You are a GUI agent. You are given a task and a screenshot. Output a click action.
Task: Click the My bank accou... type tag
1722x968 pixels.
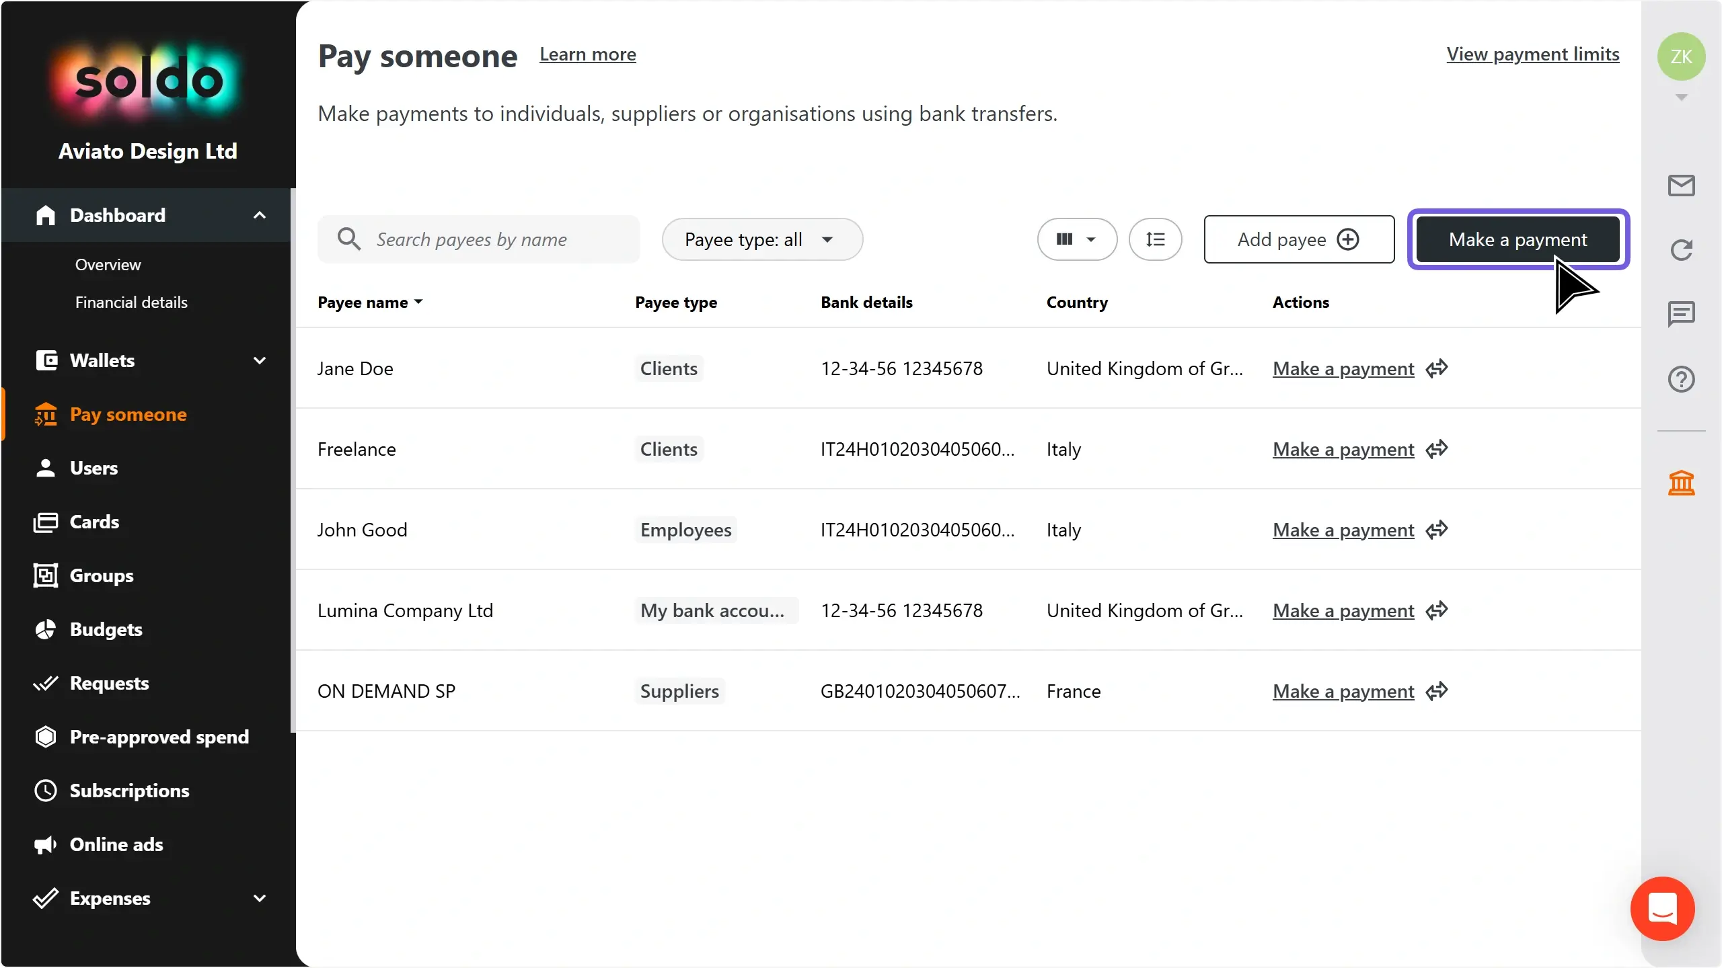pyautogui.click(x=716, y=610)
